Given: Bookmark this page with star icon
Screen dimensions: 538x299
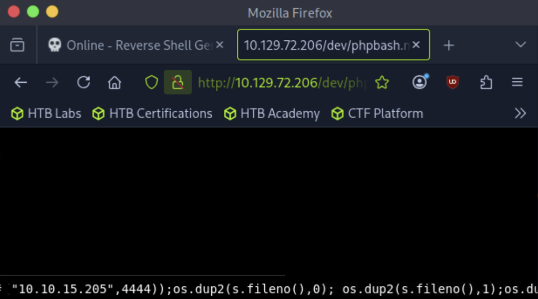Looking at the screenshot, I should 382,82.
